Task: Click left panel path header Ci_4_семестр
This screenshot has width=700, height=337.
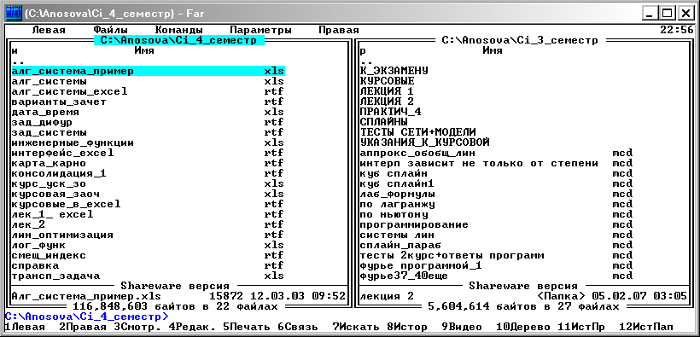Action: click(179, 41)
